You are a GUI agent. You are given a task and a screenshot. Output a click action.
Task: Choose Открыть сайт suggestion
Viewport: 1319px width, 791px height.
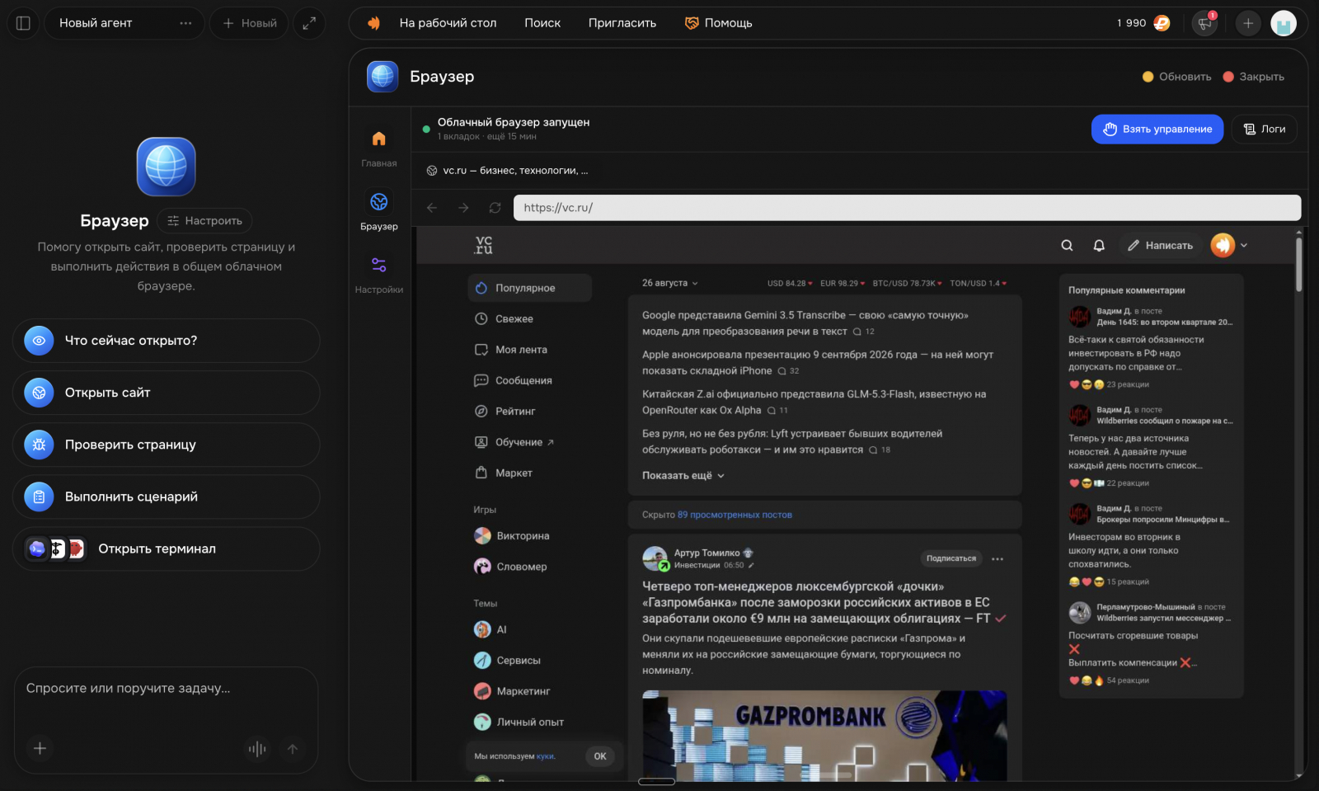(x=167, y=393)
